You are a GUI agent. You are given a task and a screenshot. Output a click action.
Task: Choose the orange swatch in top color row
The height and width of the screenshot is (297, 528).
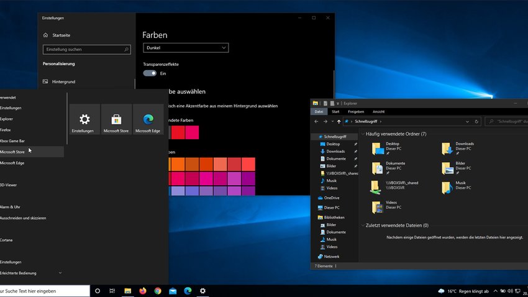(178, 164)
